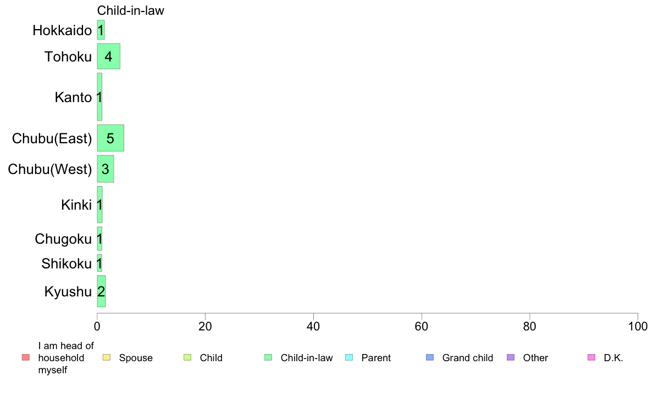Click the blue Grand child legend swatch

[430, 357]
